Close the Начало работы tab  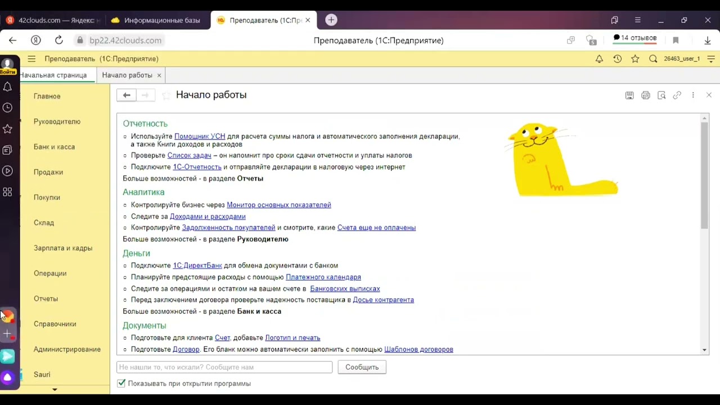click(x=159, y=75)
